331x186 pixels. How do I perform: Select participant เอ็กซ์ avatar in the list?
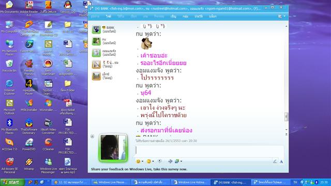point(96,76)
